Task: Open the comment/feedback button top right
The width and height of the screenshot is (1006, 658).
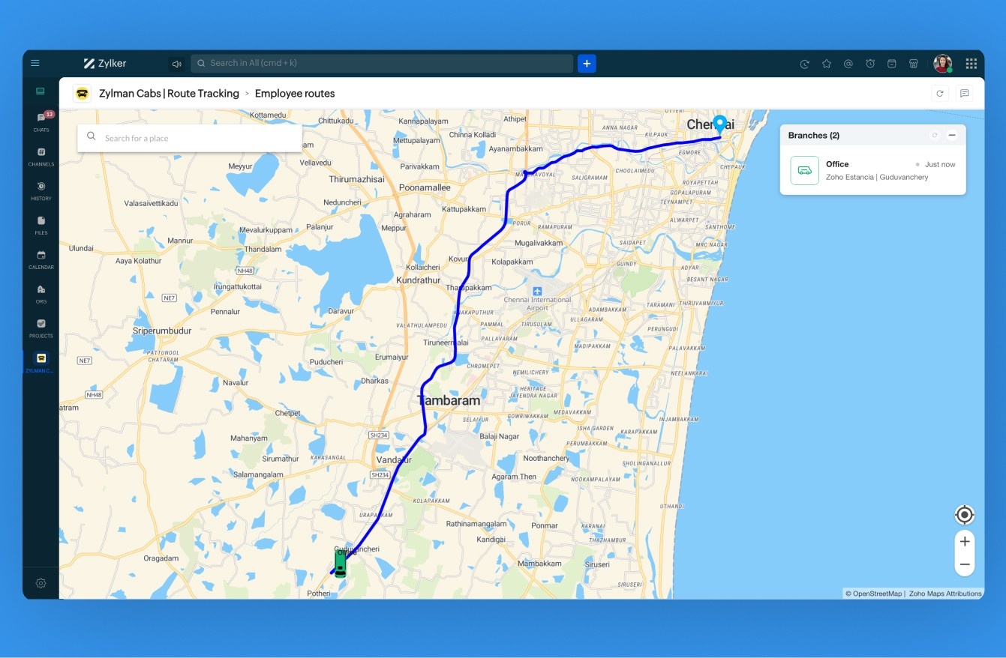Action: (965, 93)
